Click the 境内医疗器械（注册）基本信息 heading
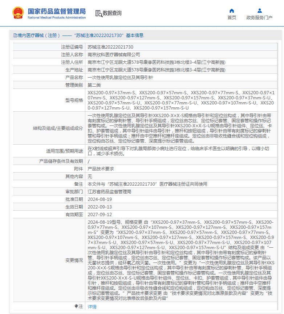This screenshot has height=314, width=284. point(78,36)
